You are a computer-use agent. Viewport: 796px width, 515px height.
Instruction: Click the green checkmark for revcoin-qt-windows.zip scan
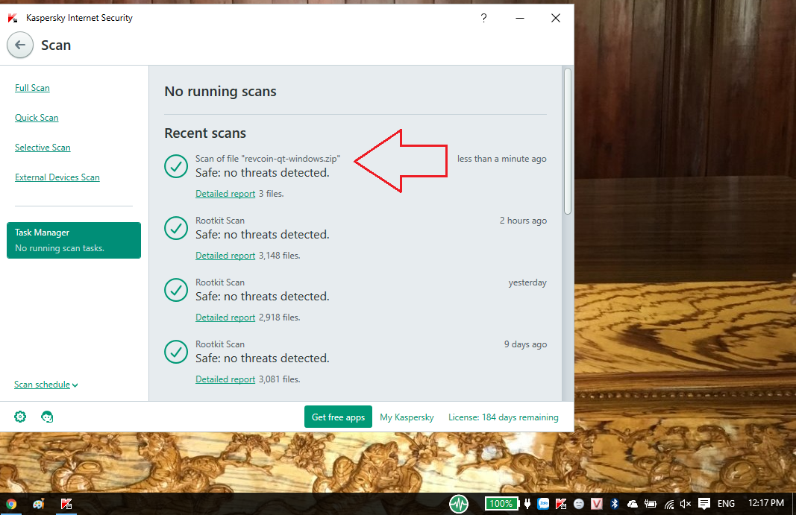click(x=176, y=166)
